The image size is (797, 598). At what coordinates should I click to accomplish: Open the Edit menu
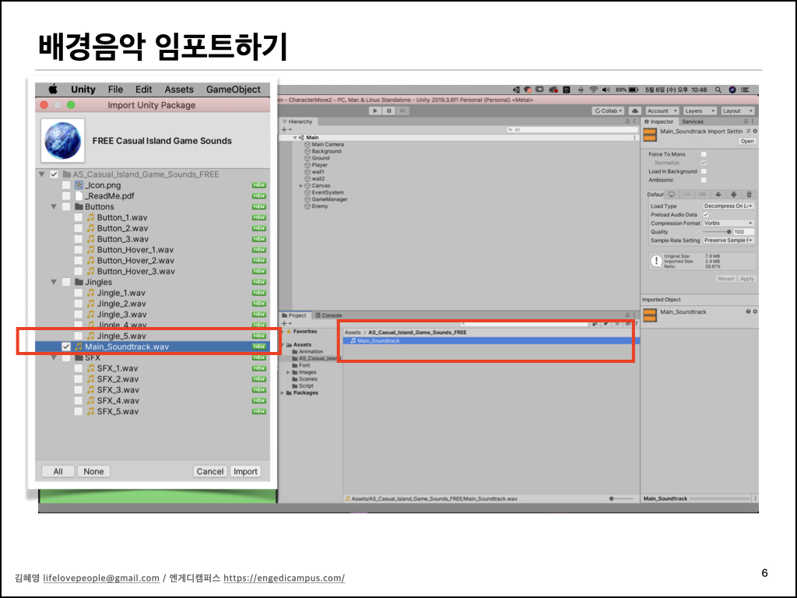(143, 90)
